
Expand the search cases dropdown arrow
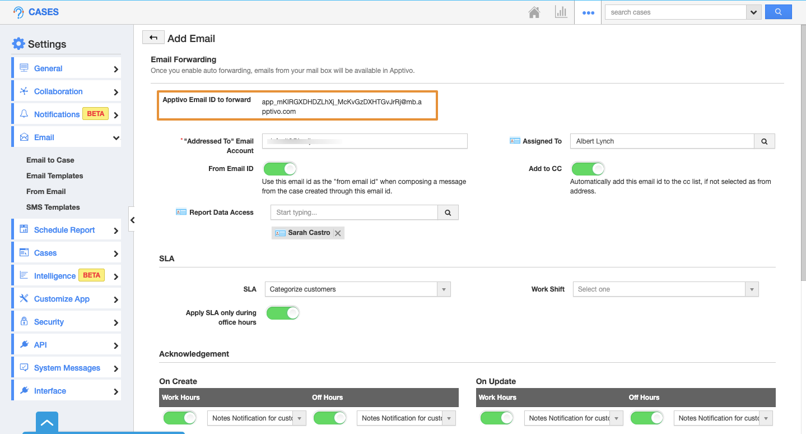(x=754, y=12)
